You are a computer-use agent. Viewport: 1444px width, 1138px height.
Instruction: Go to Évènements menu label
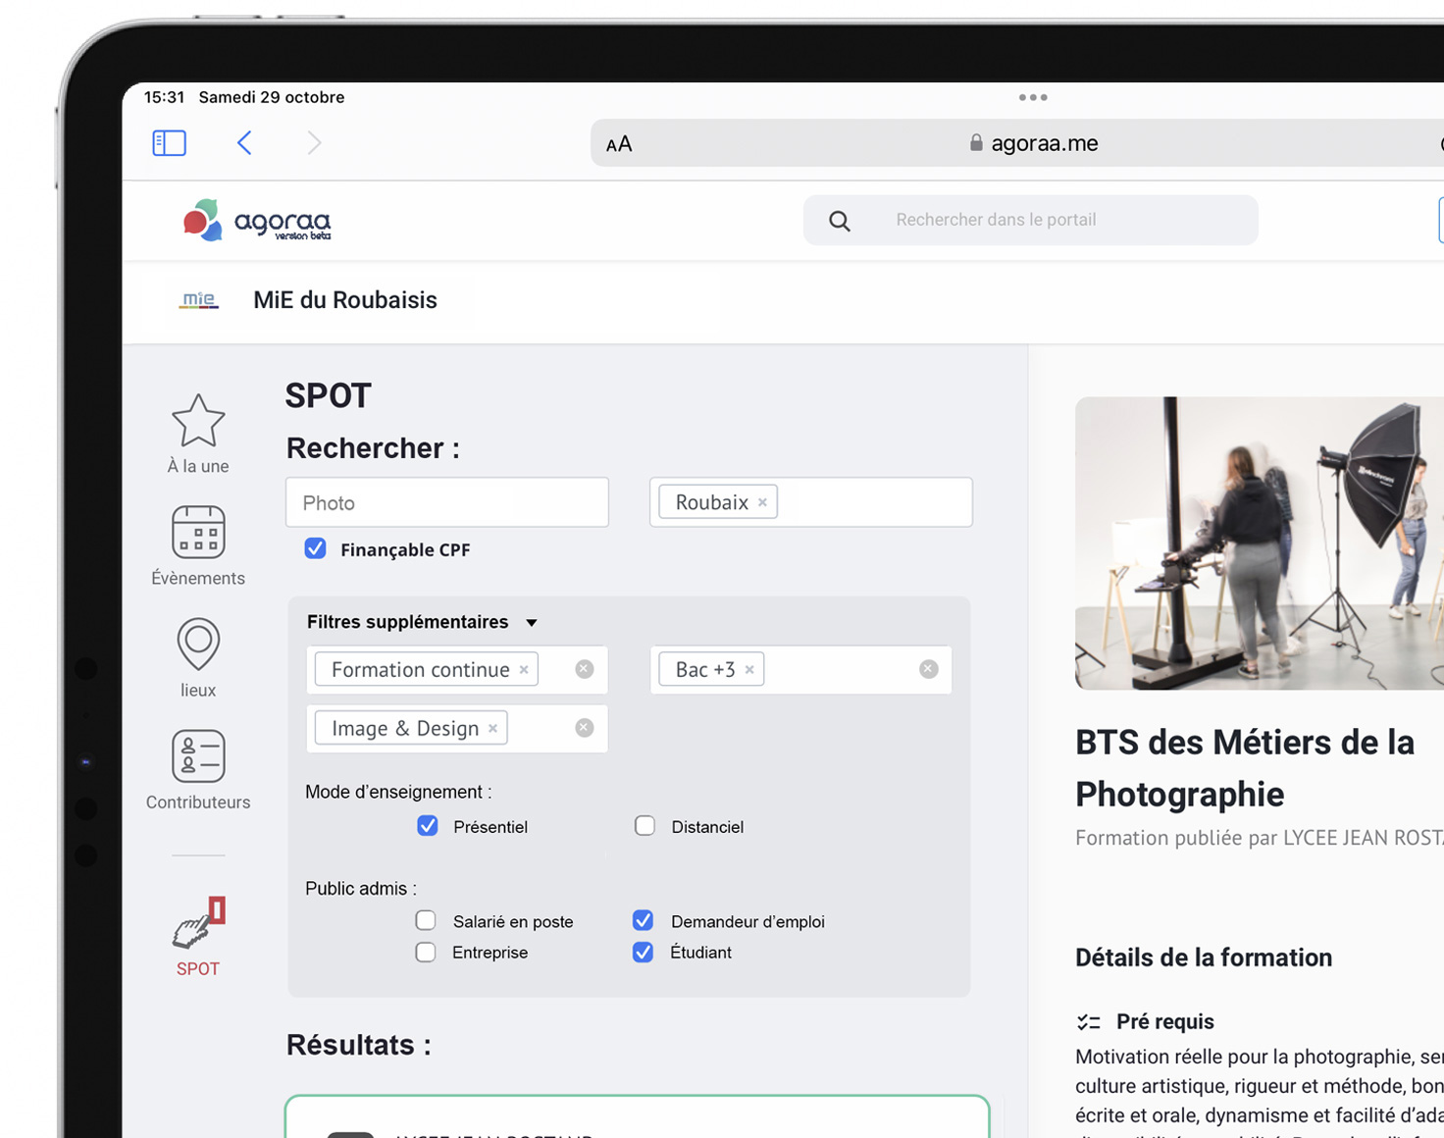click(x=198, y=579)
